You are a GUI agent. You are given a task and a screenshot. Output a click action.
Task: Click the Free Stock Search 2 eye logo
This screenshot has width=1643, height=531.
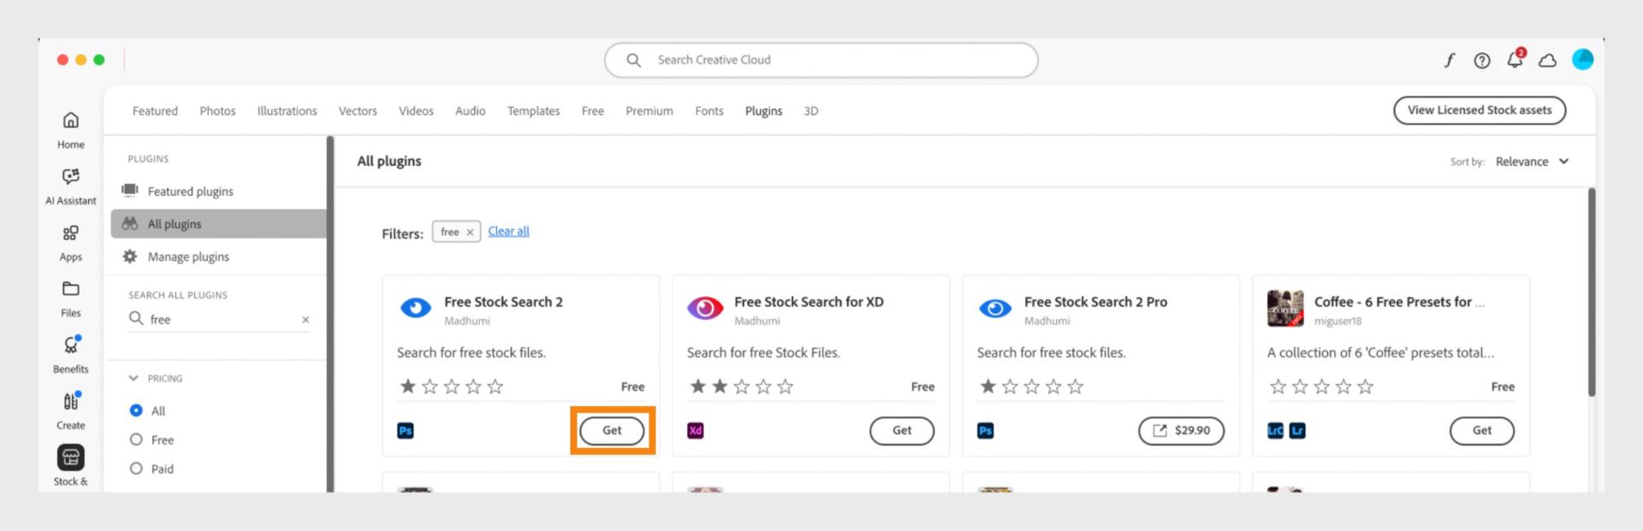[x=416, y=308]
